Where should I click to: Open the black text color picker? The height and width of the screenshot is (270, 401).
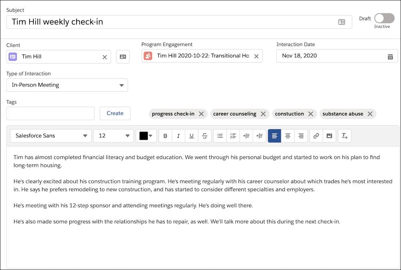pos(146,136)
